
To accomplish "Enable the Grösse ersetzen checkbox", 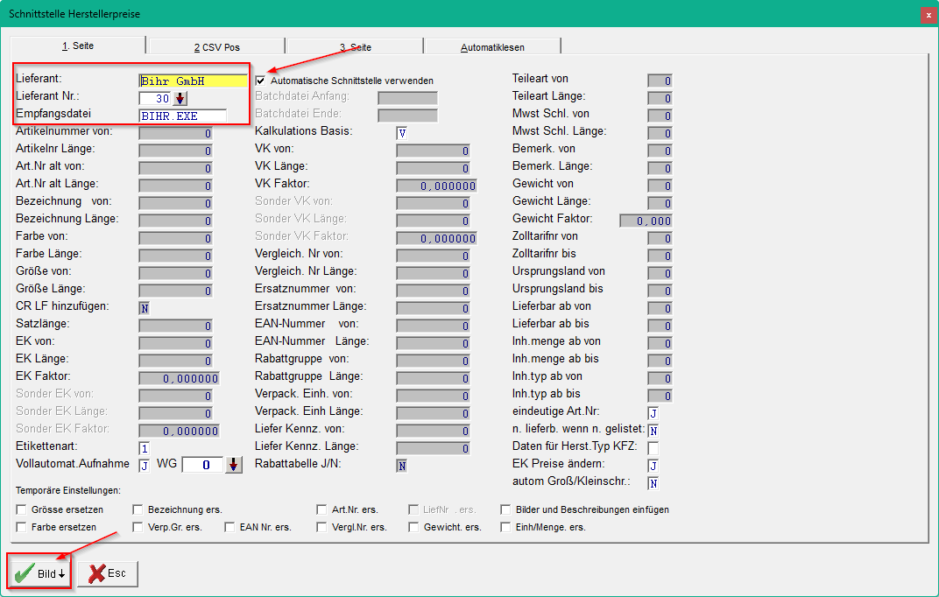I will pyautogui.click(x=22, y=509).
